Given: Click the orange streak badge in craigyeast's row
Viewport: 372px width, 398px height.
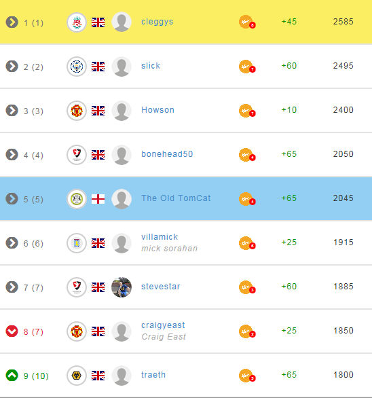Looking at the screenshot, I should pyautogui.click(x=247, y=331).
